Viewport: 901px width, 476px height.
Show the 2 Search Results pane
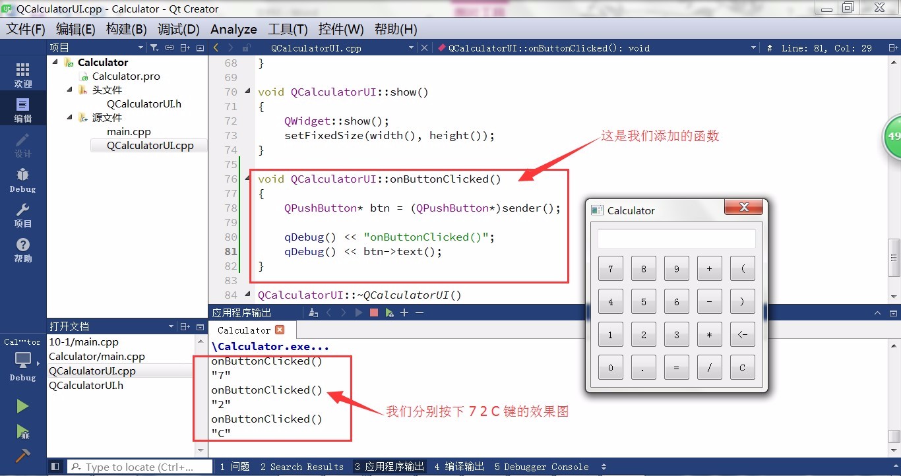point(302,466)
